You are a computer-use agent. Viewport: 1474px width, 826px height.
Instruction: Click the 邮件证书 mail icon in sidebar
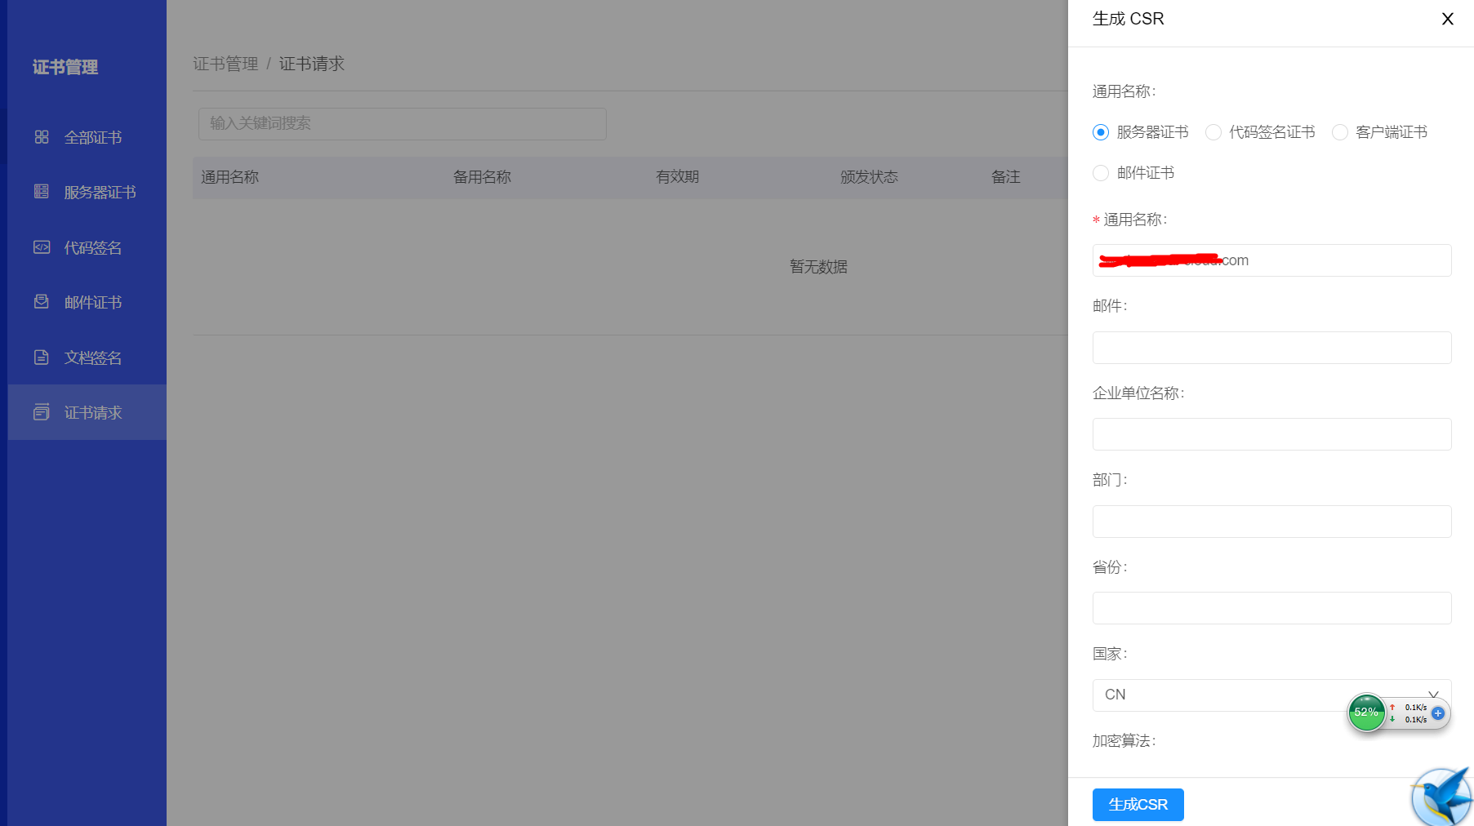(x=42, y=302)
